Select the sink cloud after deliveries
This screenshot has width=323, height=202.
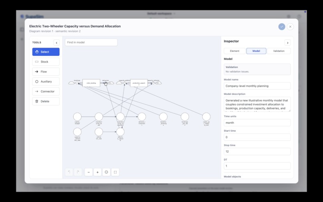(x=111, y=83)
